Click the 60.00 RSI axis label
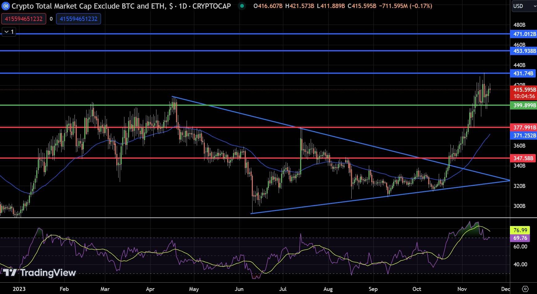 520,247
